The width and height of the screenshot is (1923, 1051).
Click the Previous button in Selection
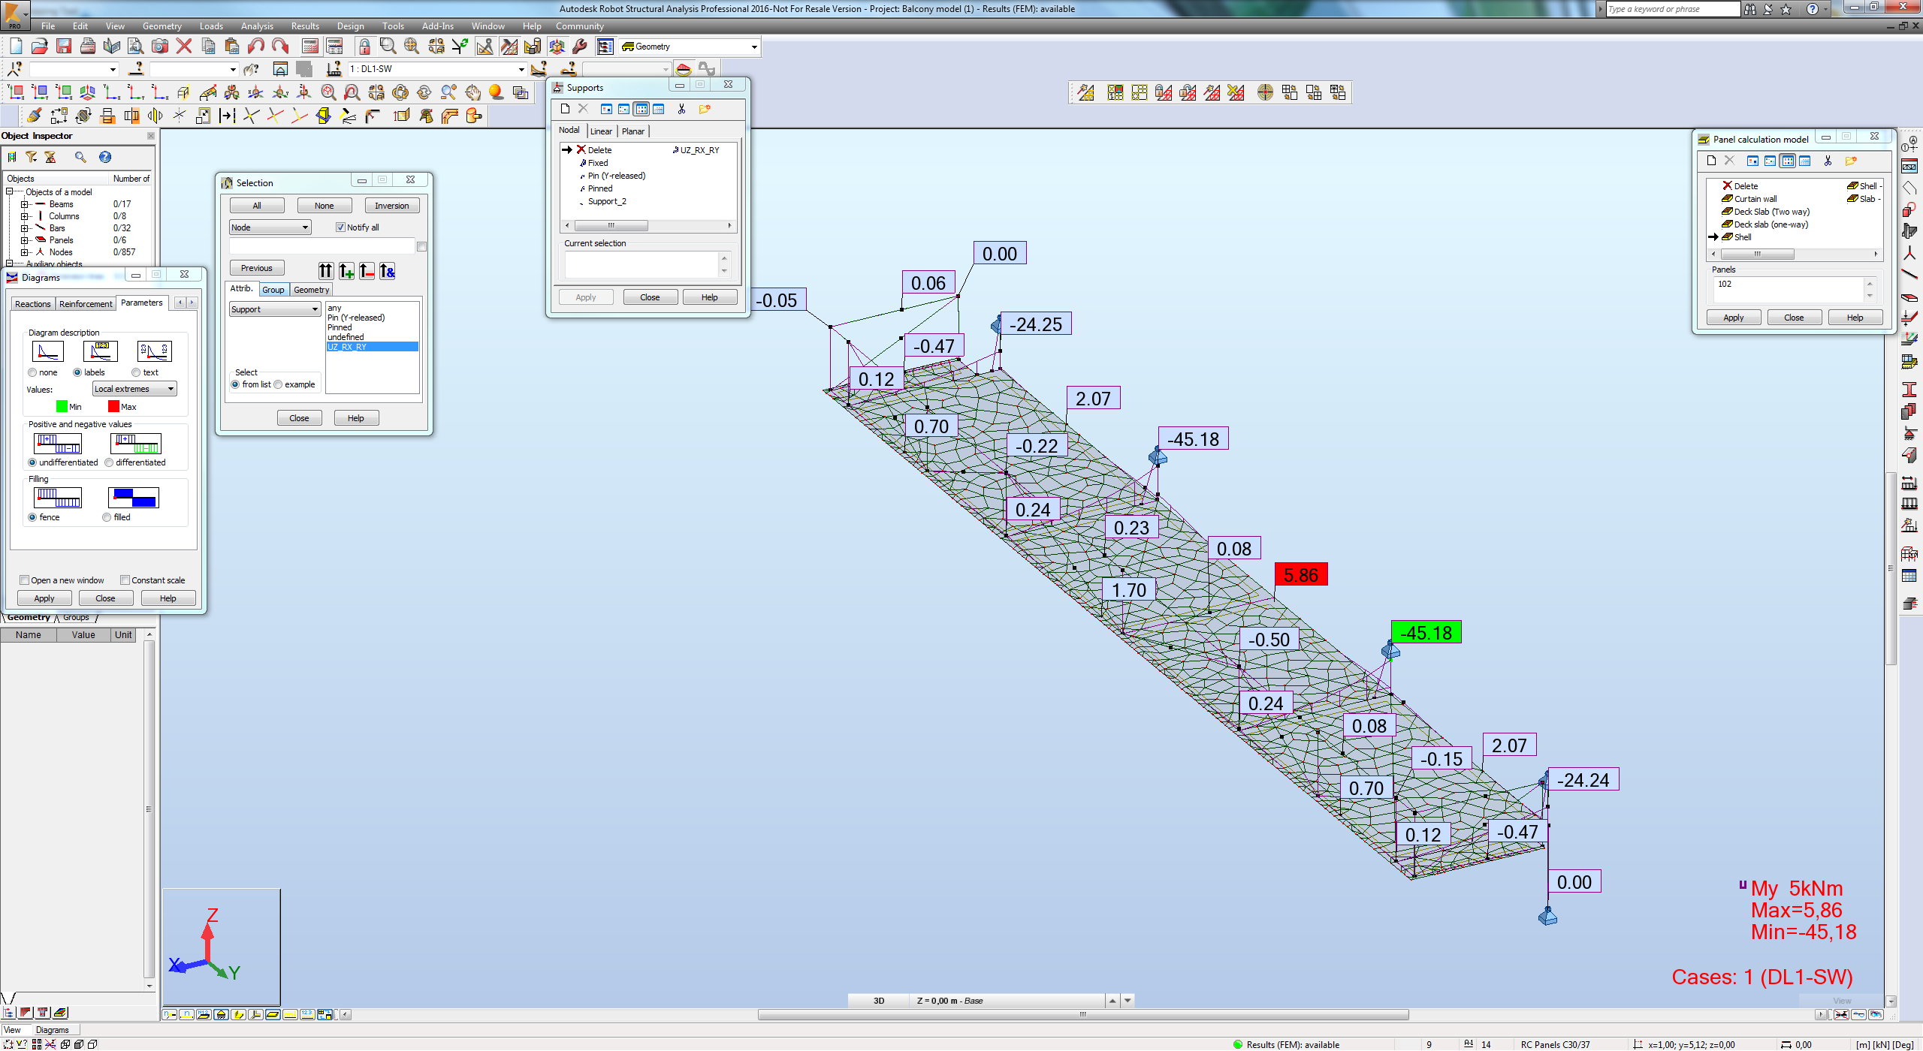pyautogui.click(x=257, y=268)
